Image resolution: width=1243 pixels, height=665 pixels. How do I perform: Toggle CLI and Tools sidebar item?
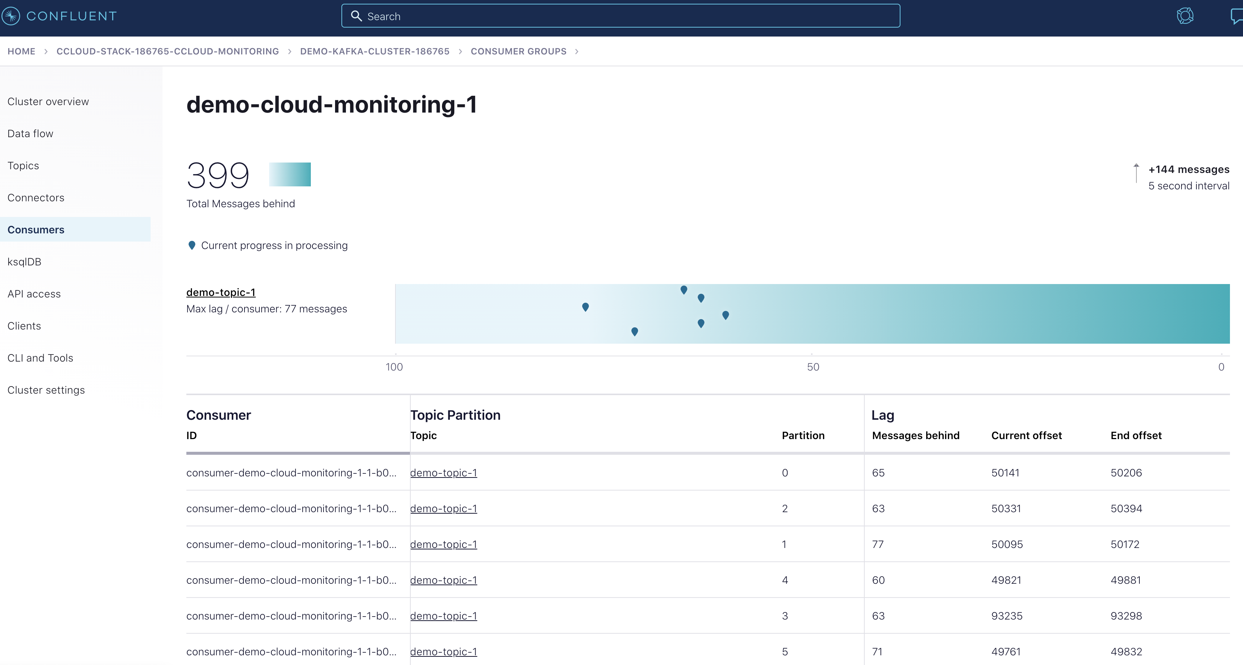(40, 357)
